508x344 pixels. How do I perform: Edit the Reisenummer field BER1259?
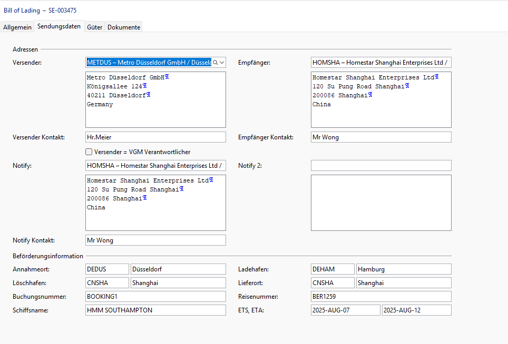click(381, 297)
